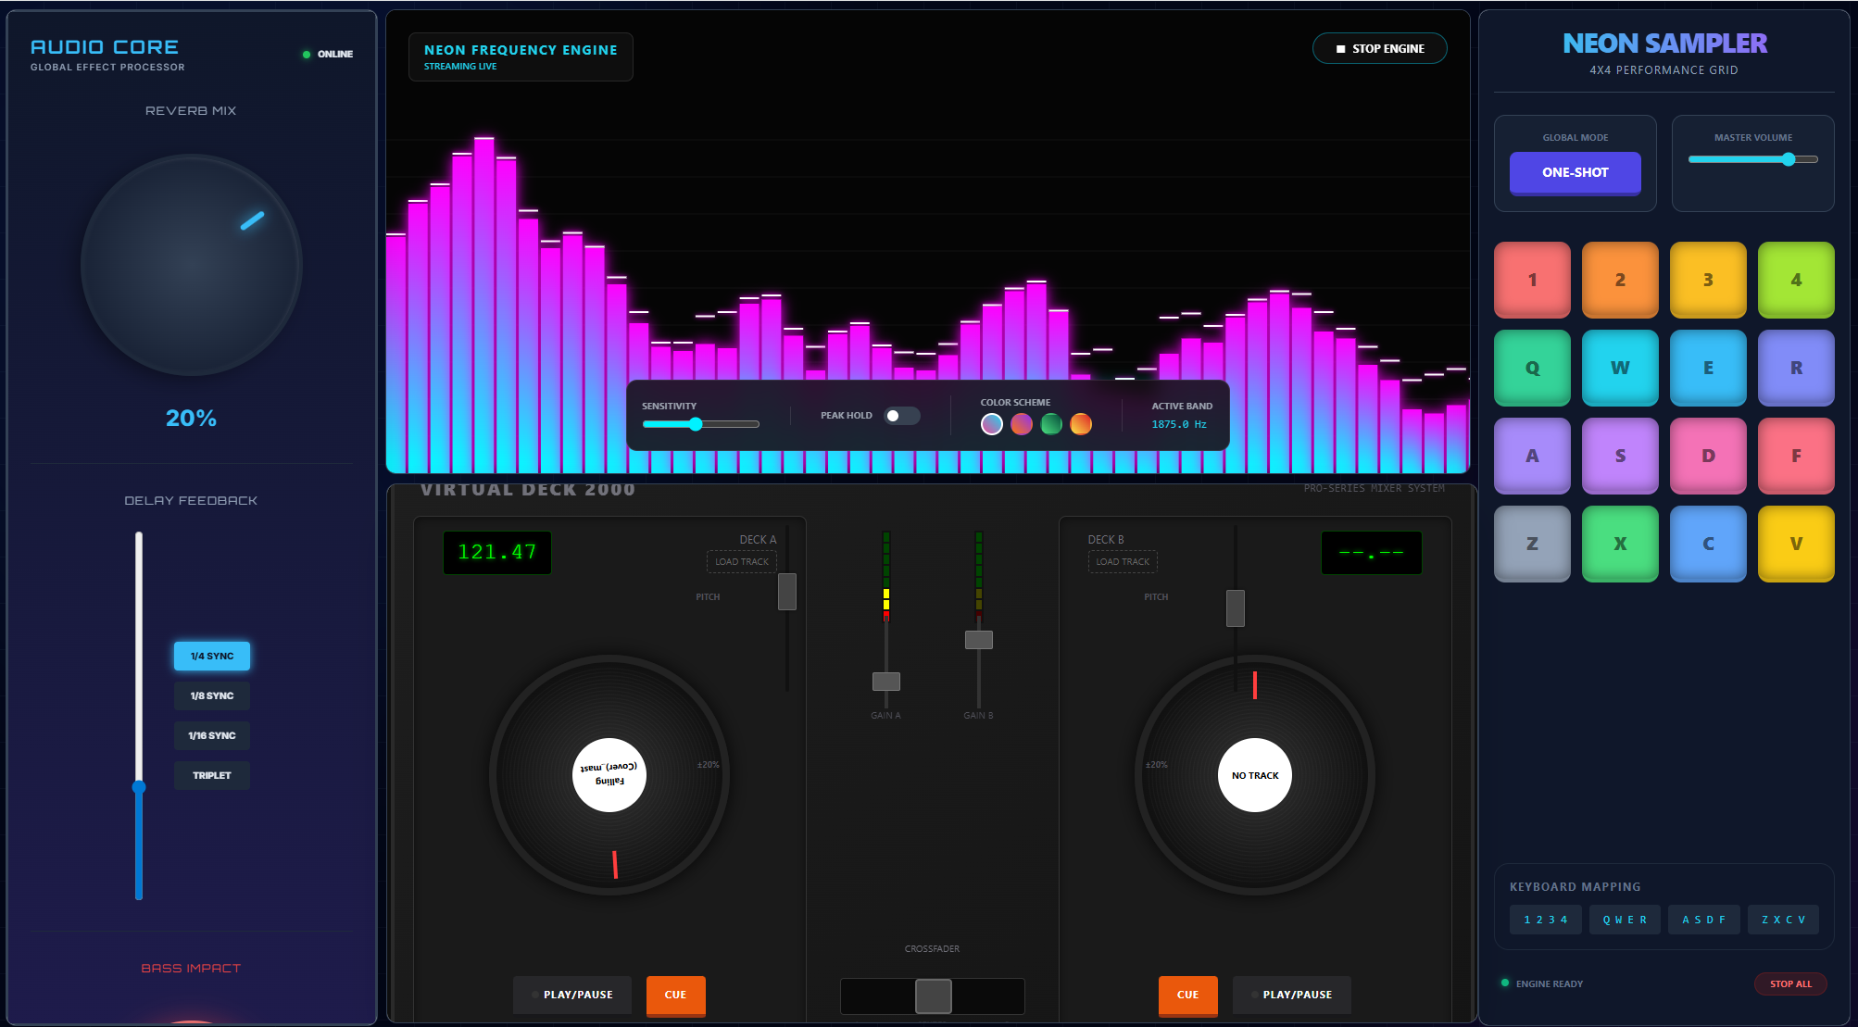This screenshot has height=1027, width=1858.
Task: Pick the green color scheme swatch
Action: point(1051,424)
